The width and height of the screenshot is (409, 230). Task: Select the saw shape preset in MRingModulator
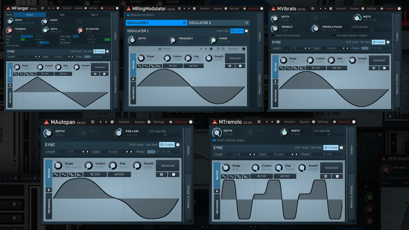tap(159, 66)
